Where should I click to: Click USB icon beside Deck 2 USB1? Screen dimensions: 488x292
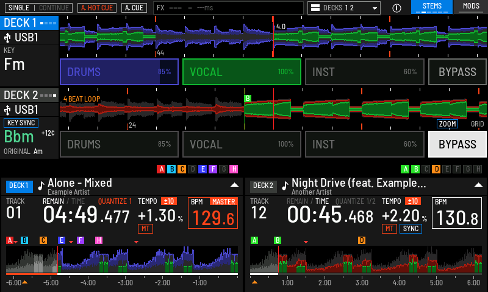[7, 110]
